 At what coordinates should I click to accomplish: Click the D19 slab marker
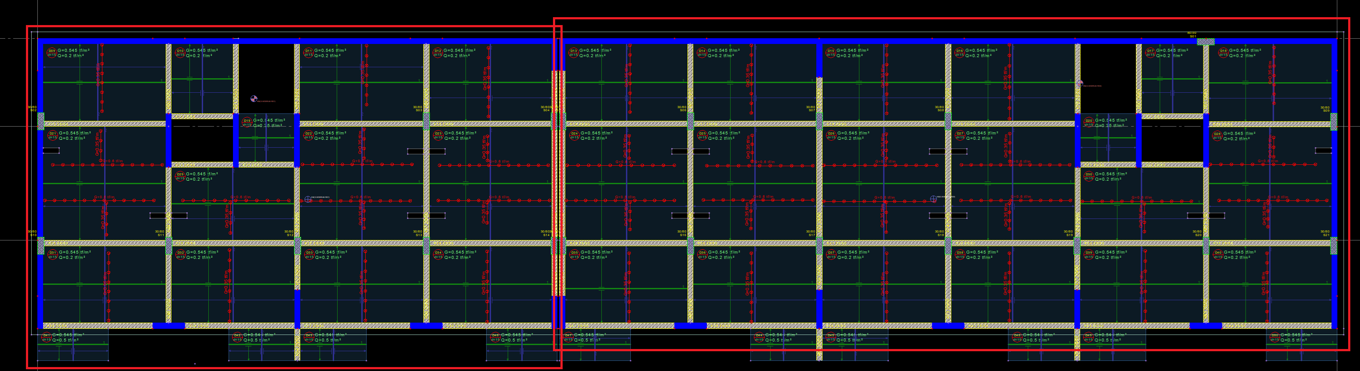tap(247, 121)
